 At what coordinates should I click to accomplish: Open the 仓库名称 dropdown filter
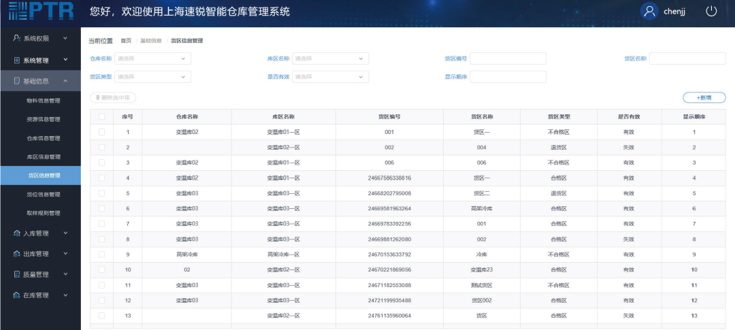coord(153,59)
